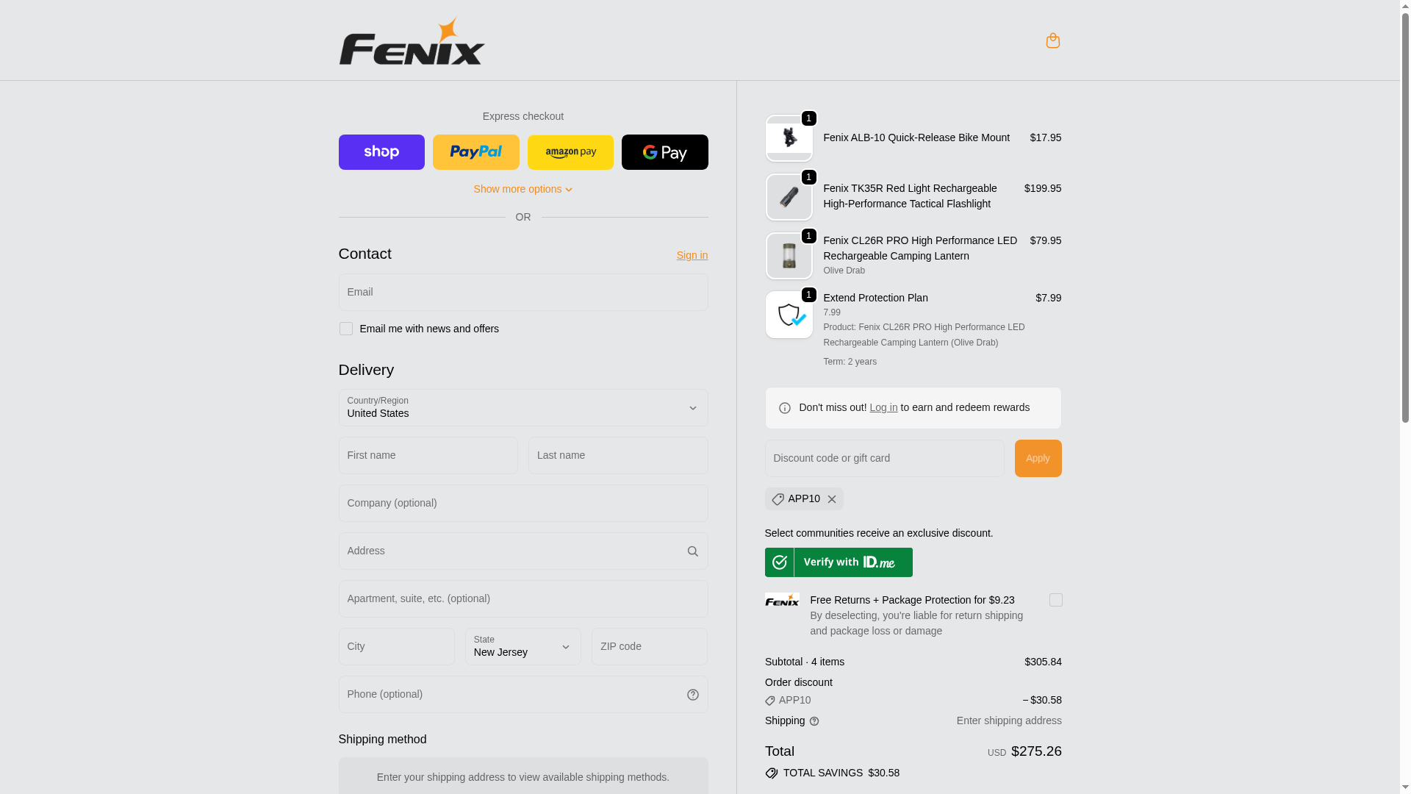
Task: Click the Fenix TK35R flashlight thumbnail
Action: [x=789, y=197]
